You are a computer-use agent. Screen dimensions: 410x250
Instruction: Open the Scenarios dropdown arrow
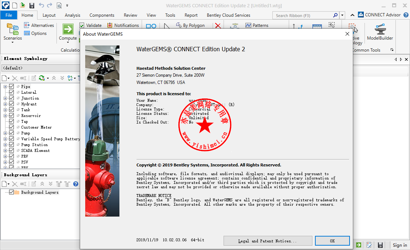click(x=12, y=42)
